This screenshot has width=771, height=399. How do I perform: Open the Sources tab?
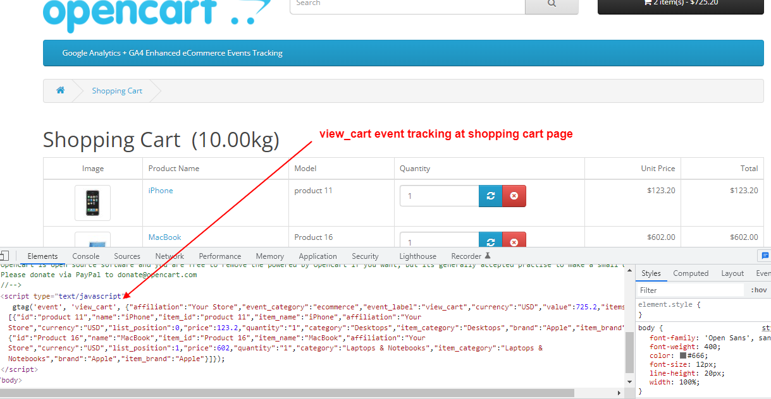[127, 256]
